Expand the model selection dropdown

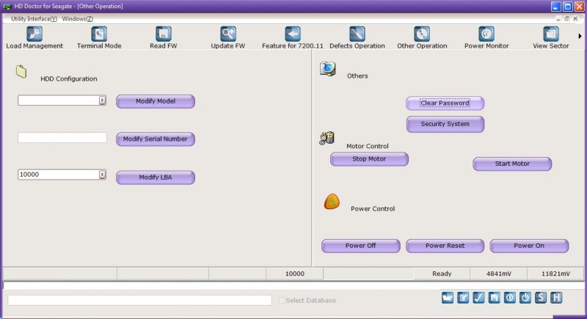102,100
